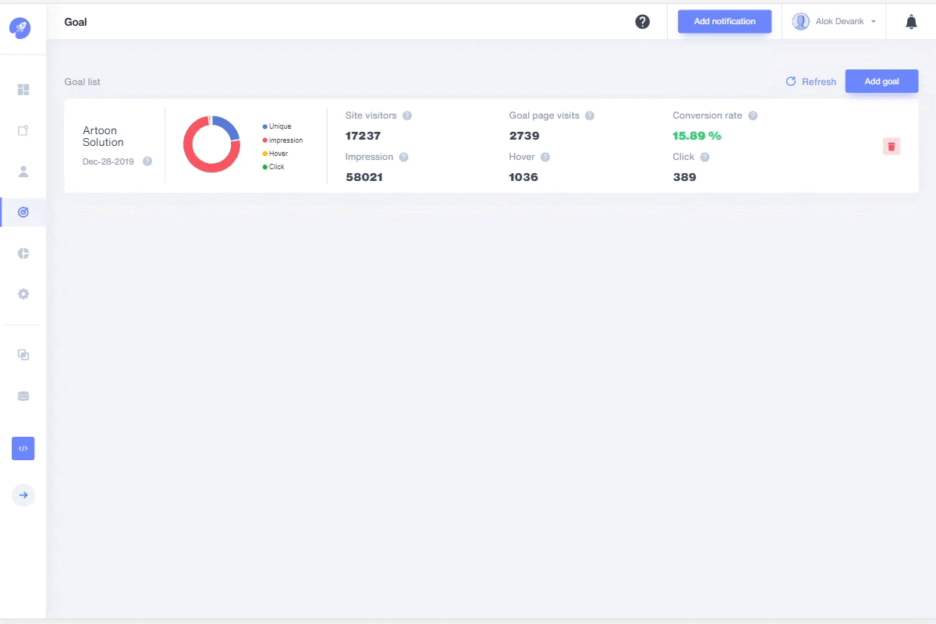Screen dimensions: 936x624
Task: Open the pie chart analytics icon
Action: 23,253
